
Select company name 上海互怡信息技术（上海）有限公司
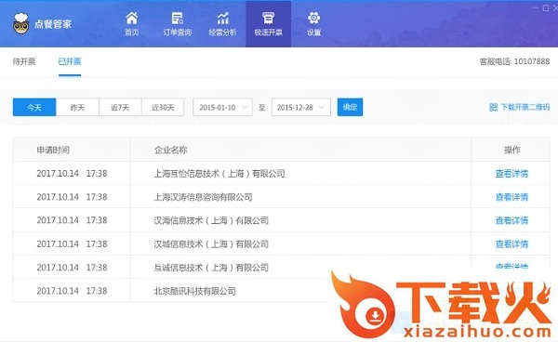click(x=219, y=174)
